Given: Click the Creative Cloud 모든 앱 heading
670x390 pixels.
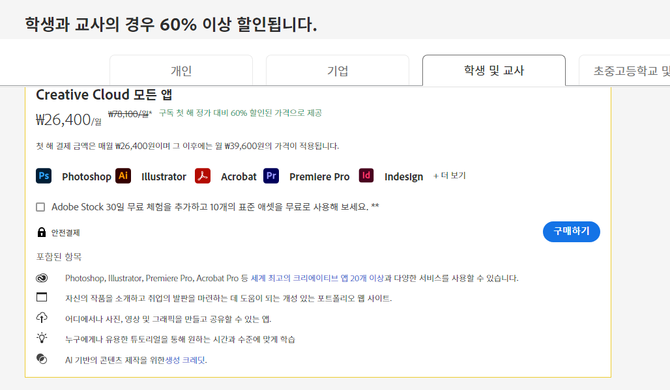Looking at the screenshot, I should click(104, 94).
